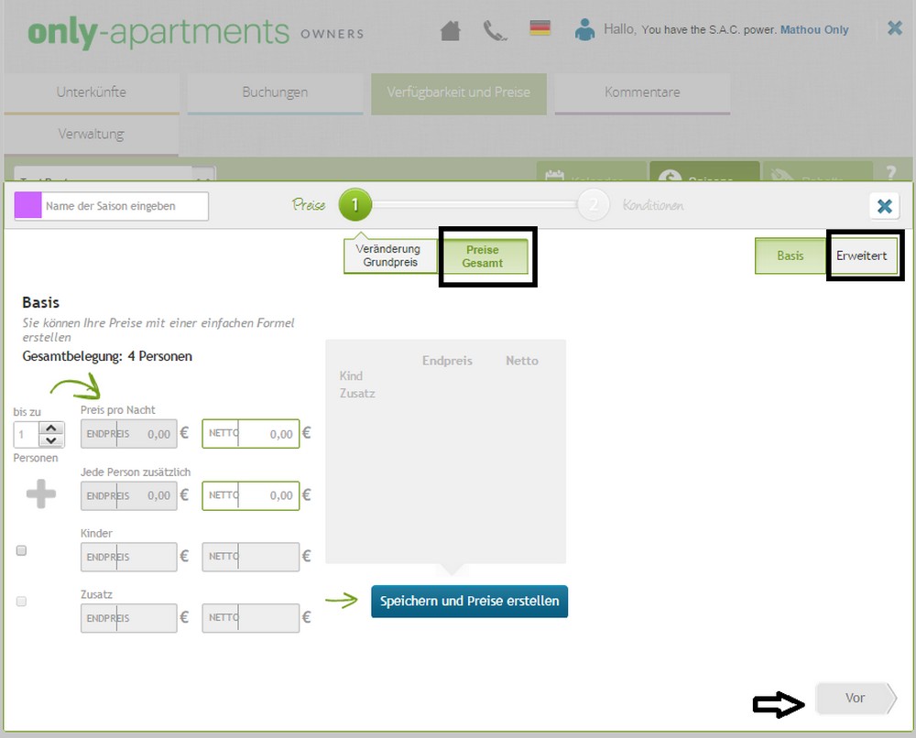The width and height of the screenshot is (916, 738).
Task: Click the user profile icon
Action: (x=584, y=30)
